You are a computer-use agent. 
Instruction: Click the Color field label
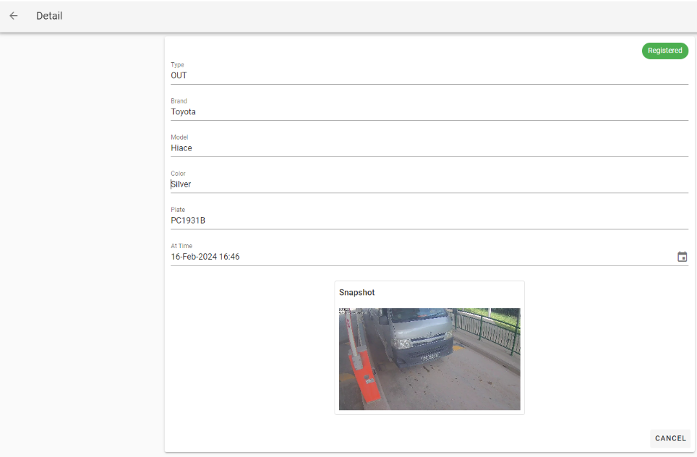pos(179,174)
